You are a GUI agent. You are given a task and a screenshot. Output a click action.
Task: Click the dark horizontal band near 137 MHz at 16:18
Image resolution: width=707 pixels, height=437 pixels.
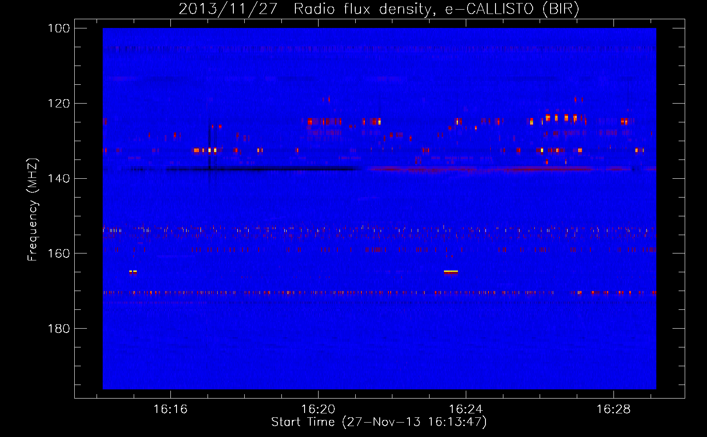(264, 169)
